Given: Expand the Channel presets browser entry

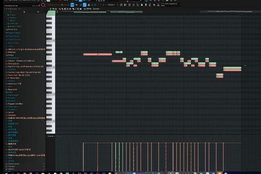Looking at the screenshot, I should (13, 40).
